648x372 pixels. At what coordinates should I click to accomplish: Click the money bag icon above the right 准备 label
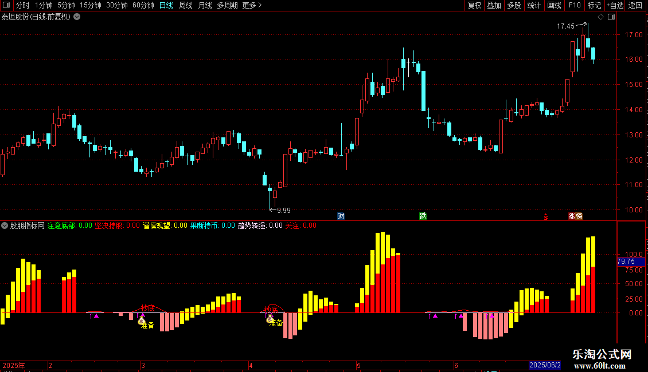point(270,318)
